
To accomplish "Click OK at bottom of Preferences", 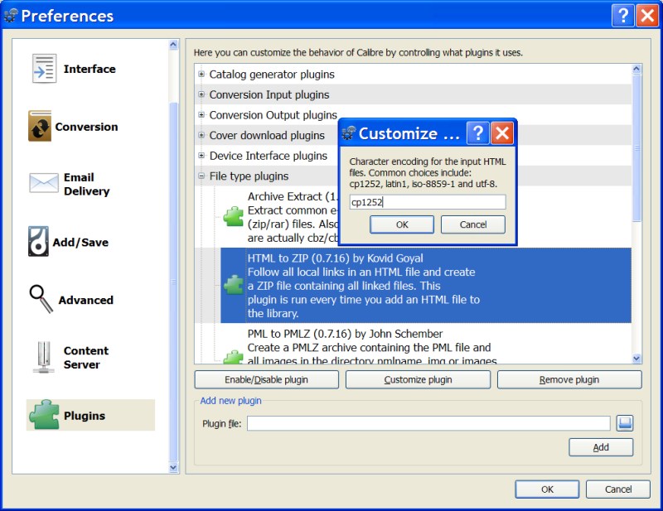I will click(547, 489).
